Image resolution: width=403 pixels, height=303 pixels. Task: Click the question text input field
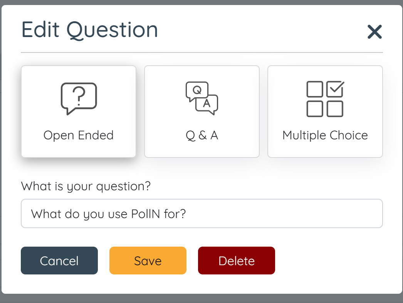point(202,213)
